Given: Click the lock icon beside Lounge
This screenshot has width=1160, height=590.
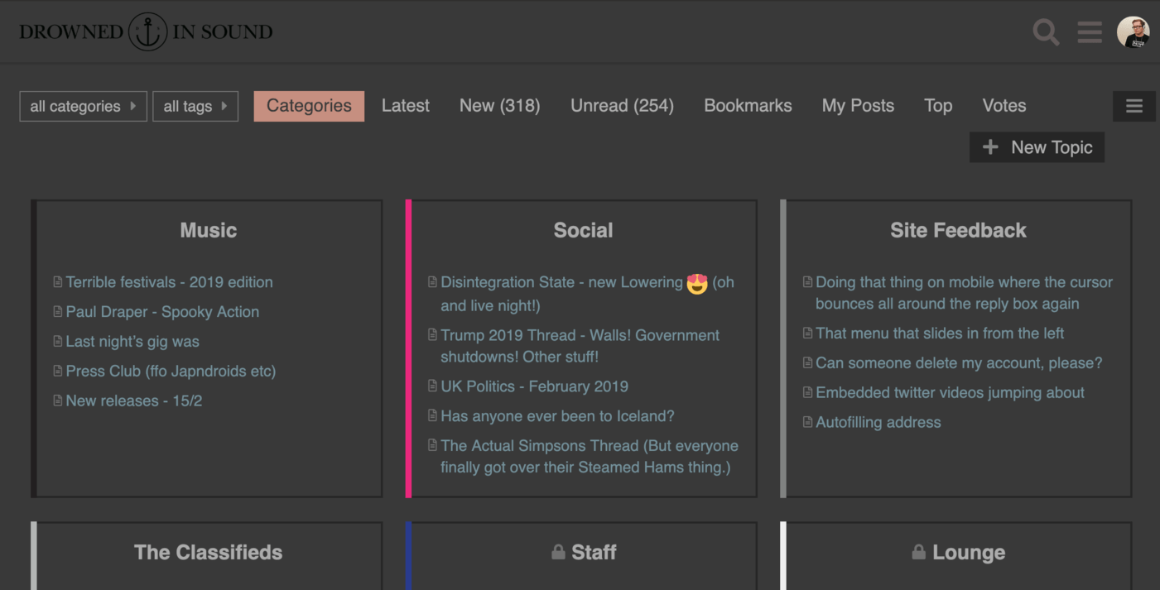Looking at the screenshot, I should pos(918,552).
